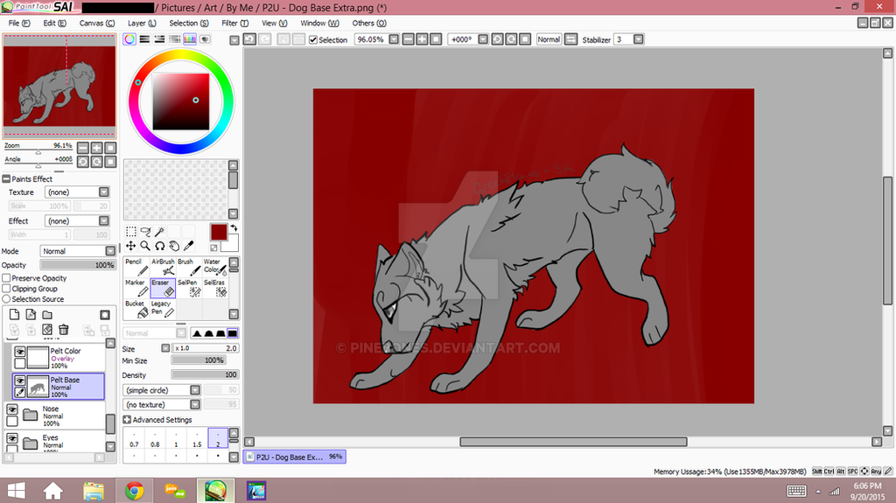The height and width of the screenshot is (503, 896).
Task: Create a new linework layer
Action: coord(31,314)
